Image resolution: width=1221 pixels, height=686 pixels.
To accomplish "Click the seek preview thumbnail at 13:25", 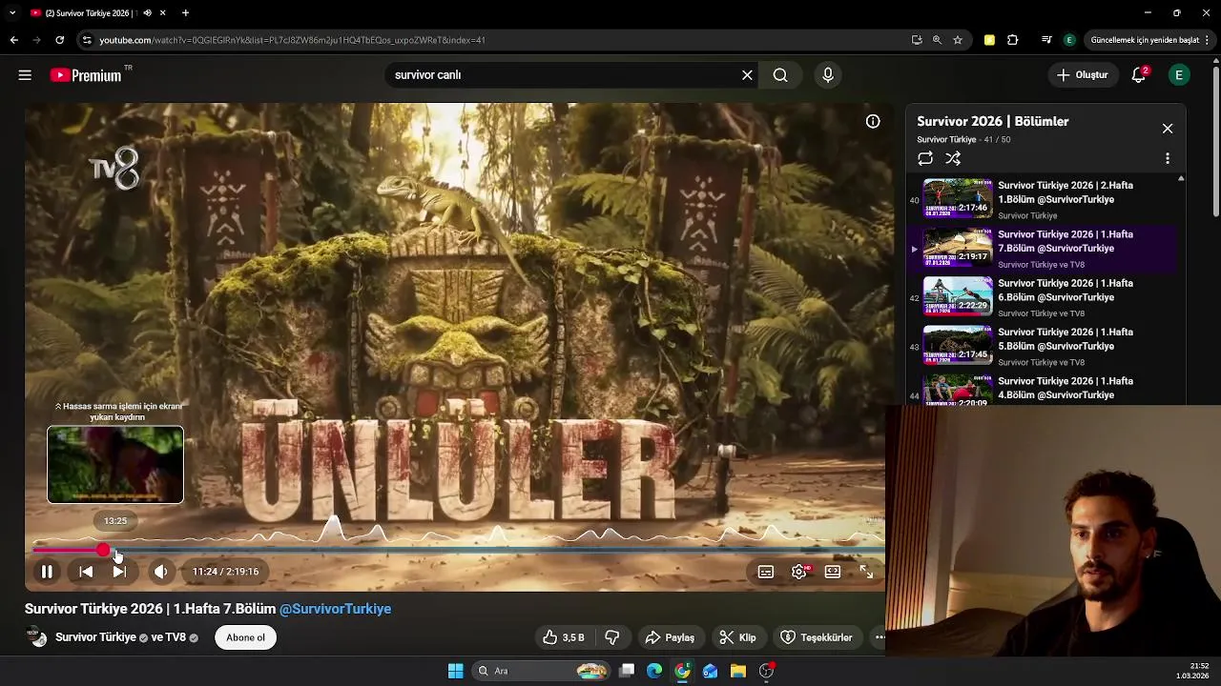I will point(115,465).
